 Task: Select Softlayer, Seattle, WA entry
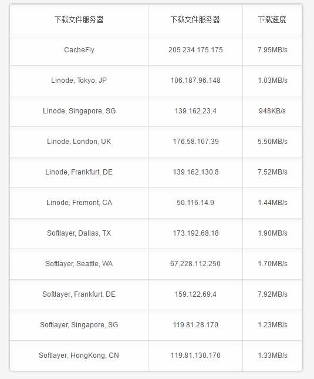(79, 264)
